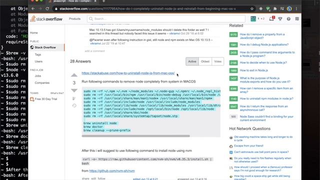Viewport: 320px width, 180px height.
Task: Open Home in the left sidebar
Action: click(34, 32)
